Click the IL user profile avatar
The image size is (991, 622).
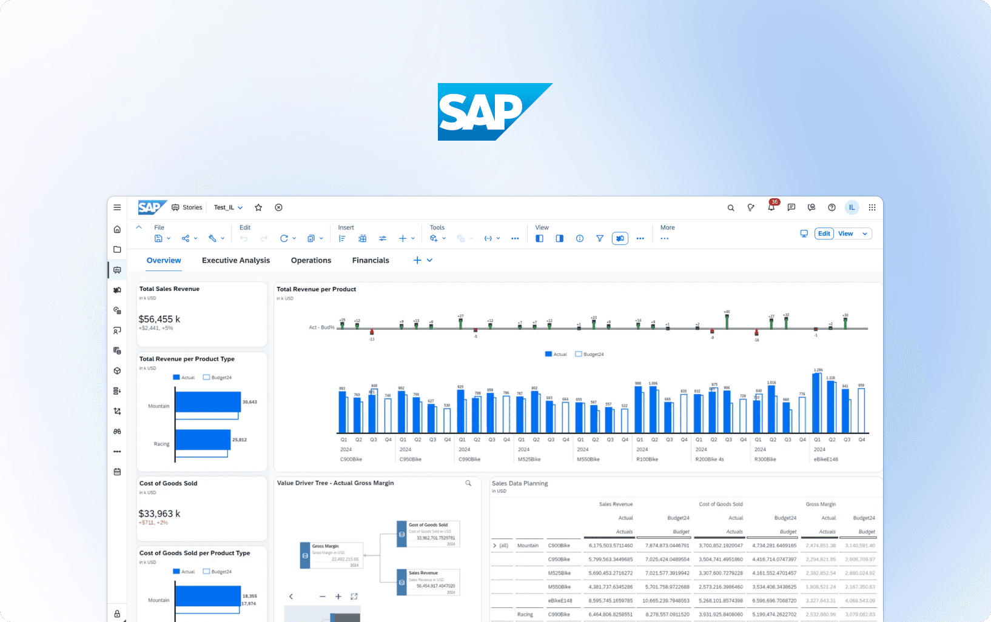(x=852, y=207)
